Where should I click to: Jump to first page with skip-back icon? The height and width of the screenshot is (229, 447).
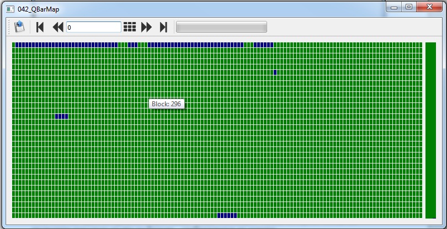click(40, 27)
